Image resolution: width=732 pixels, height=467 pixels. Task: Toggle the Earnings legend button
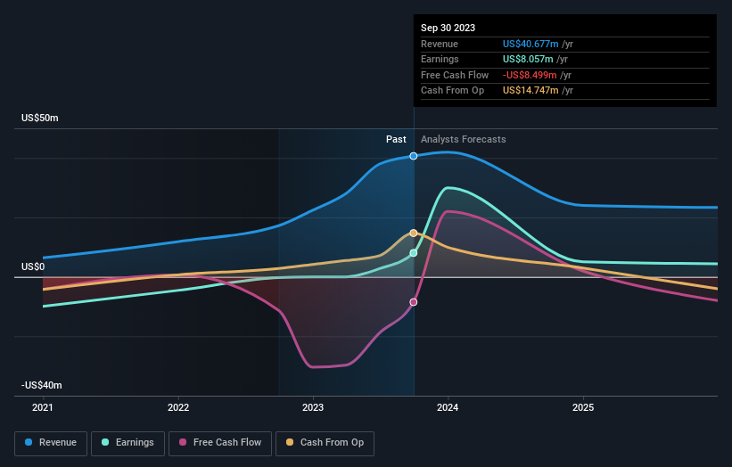click(127, 443)
